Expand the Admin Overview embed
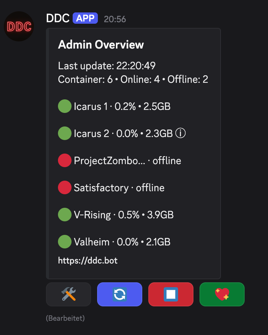The width and height of the screenshot is (268, 335). (134, 151)
